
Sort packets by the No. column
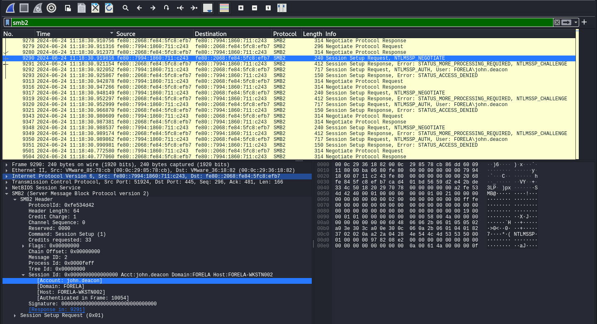click(x=19, y=34)
